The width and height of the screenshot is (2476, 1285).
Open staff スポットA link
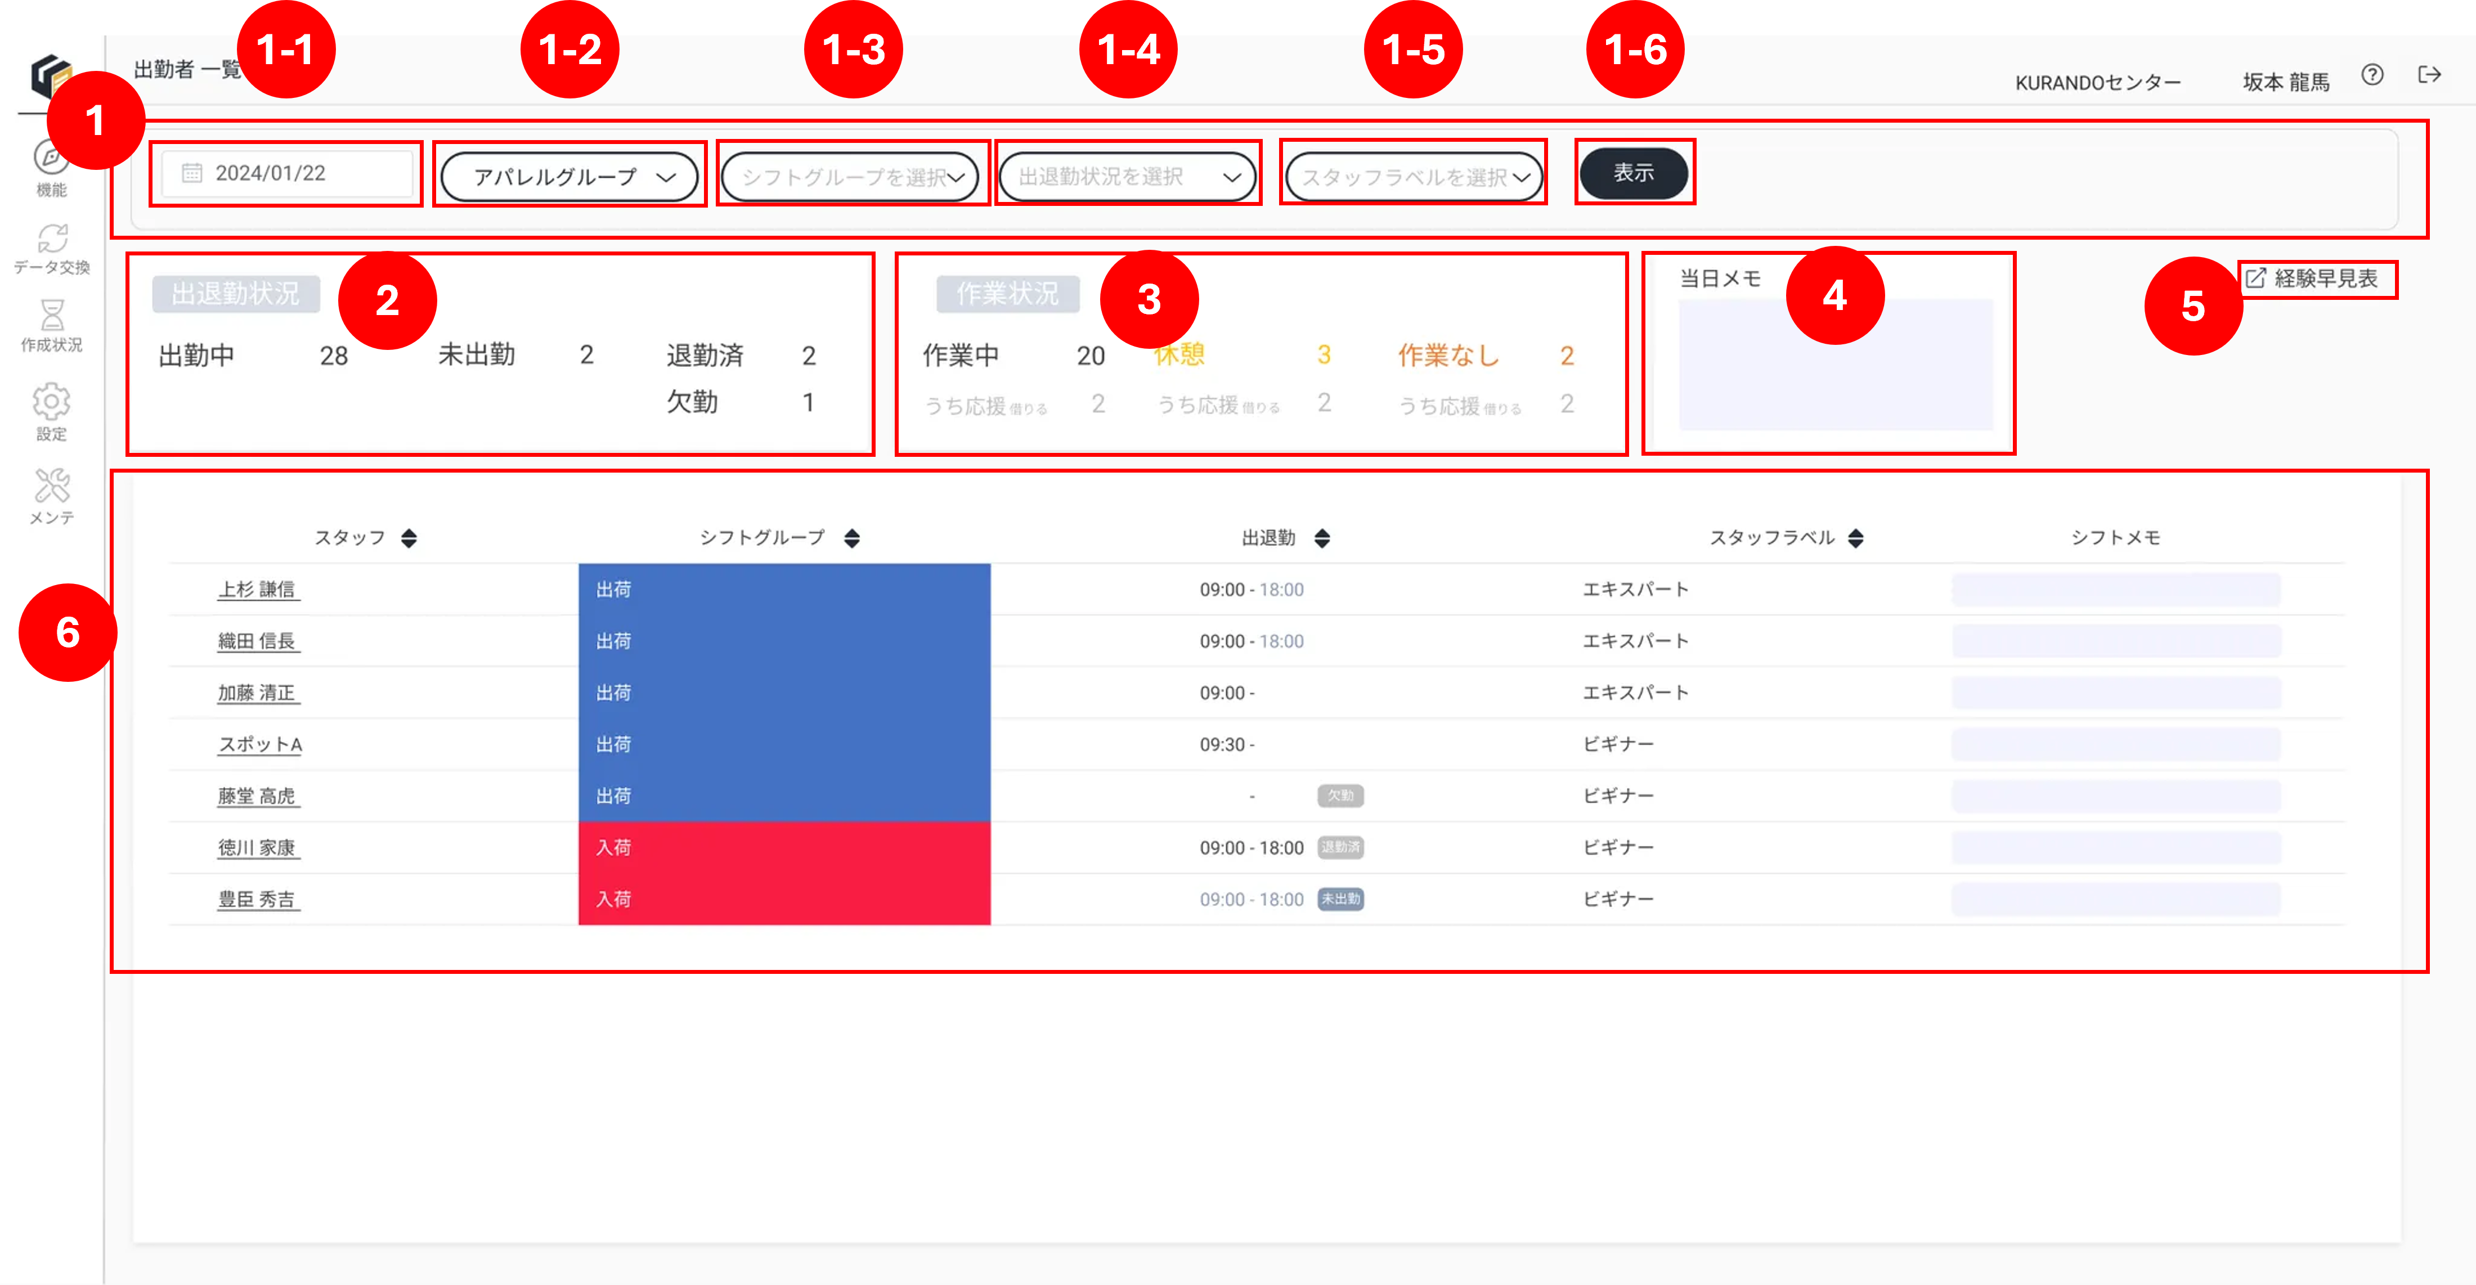(259, 745)
